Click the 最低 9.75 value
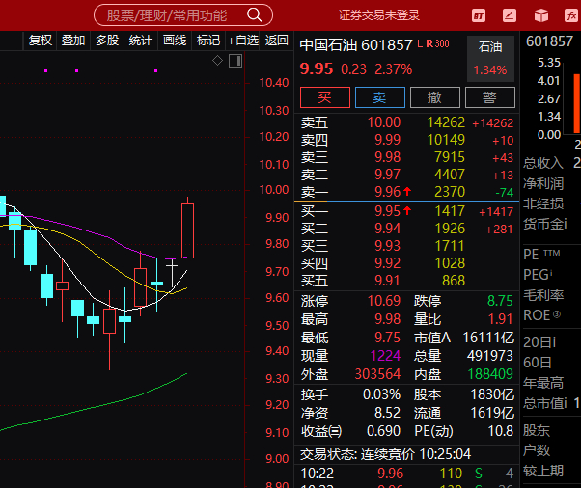581x488 pixels. click(387, 338)
